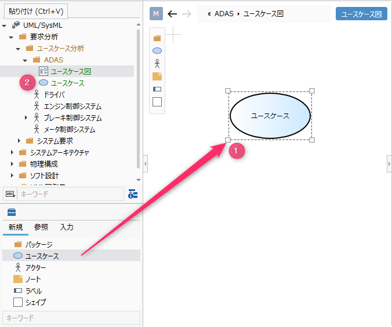
Task: Click the UML/SysML model icon
Action: [x=16, y=25]
